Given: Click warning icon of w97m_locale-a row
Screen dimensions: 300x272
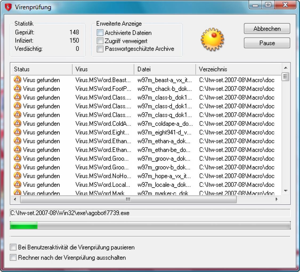Looking at the screenshot, I should click(17, 184).
